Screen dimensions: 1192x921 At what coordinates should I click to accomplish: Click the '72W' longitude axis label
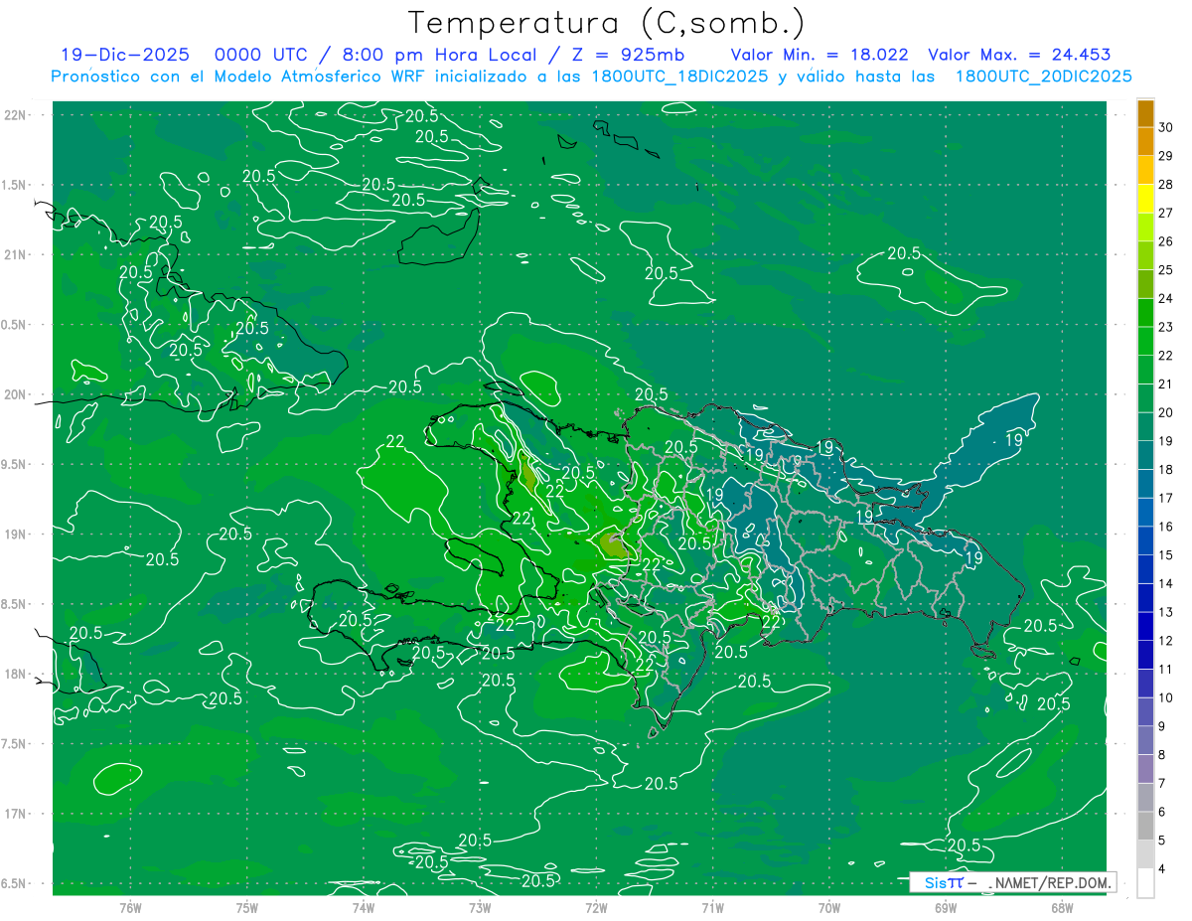(596, 906)
